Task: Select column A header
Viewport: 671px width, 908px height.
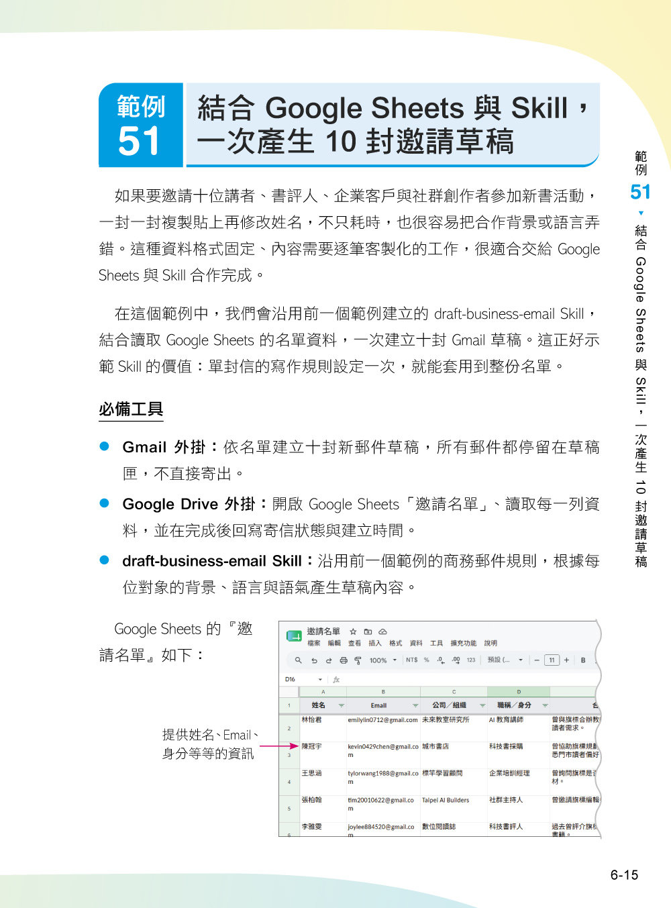Action: point(323,692)
